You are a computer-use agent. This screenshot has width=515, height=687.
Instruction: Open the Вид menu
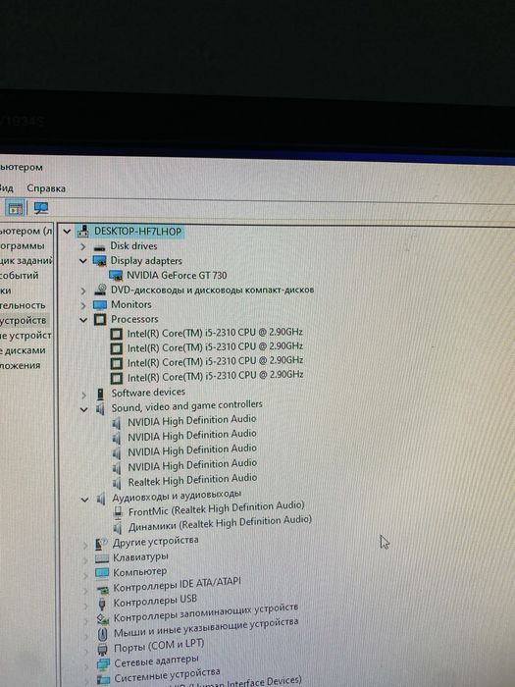tap(7, 188)
